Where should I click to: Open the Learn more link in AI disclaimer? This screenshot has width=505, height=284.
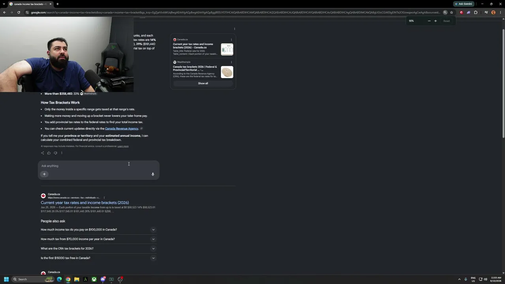pyautogui.click(x=123, y=146)
